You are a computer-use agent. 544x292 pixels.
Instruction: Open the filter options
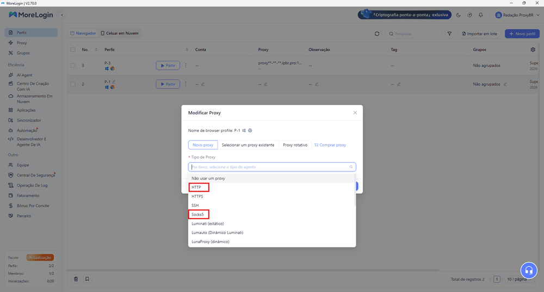click(x=449, y=34)
